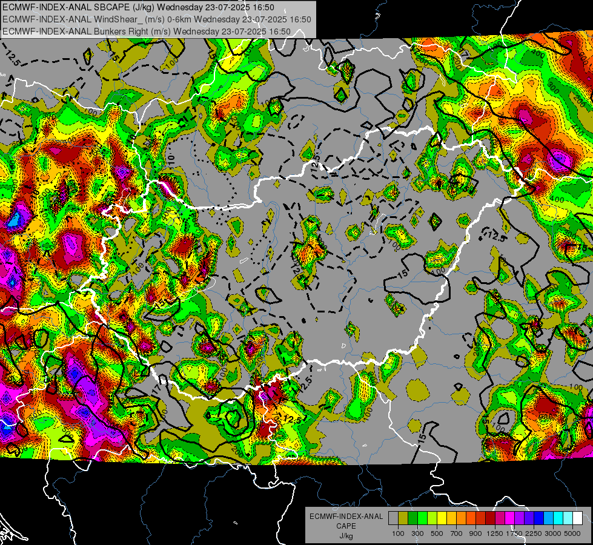
Task: Click the J/kg unit label in legend
Action: [346, 536]
